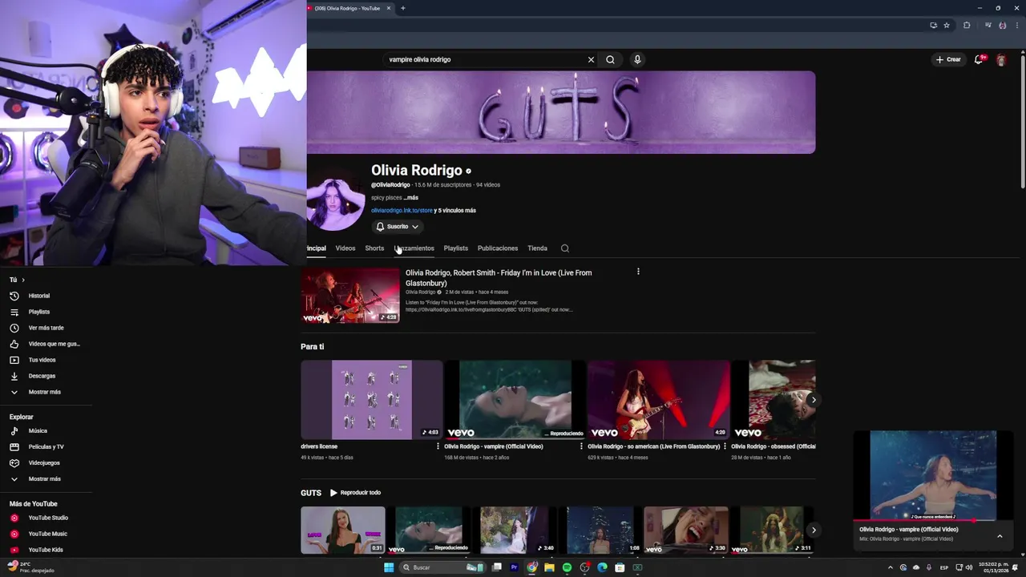The width and height of the screenshot is (1026, 577).
Task: Go to Videojuegos under Explorar
Action: click(x=46, y=462)
